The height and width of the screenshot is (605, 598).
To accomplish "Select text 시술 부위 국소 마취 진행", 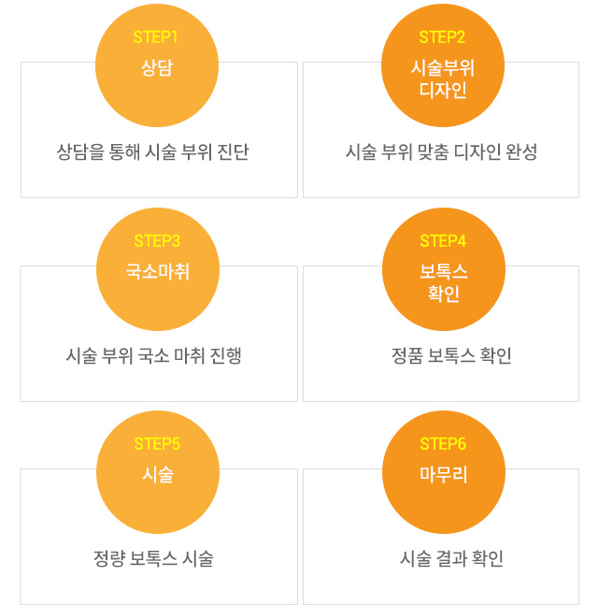I will point(153,355).
